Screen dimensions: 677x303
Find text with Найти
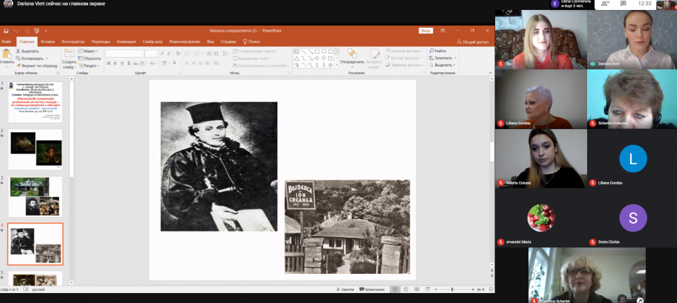(438, 51)
